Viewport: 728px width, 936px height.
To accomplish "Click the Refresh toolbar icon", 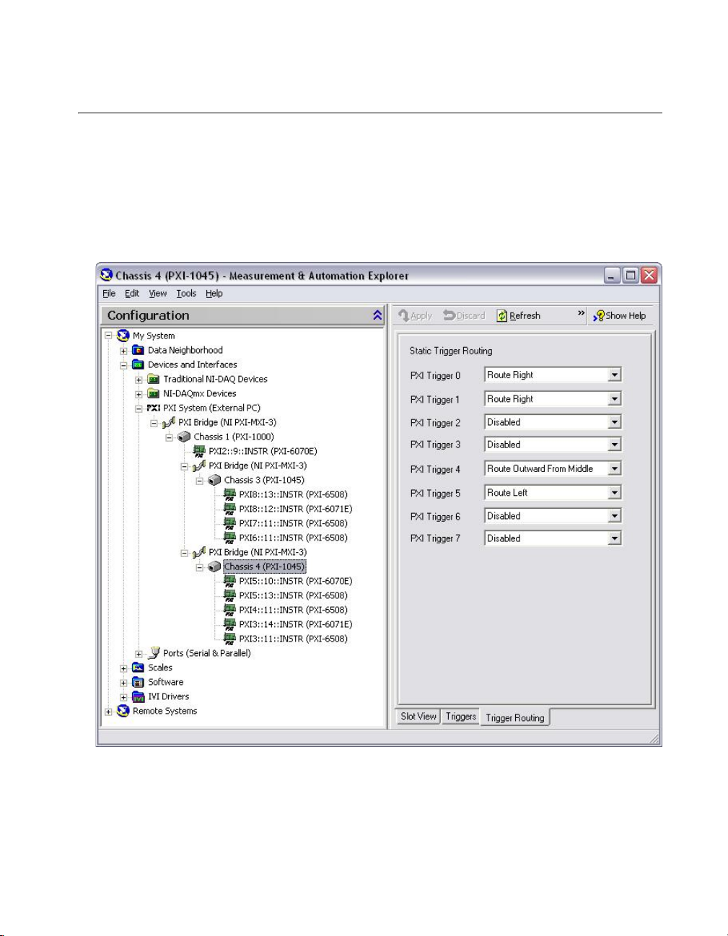I will [x=502, y=316].
